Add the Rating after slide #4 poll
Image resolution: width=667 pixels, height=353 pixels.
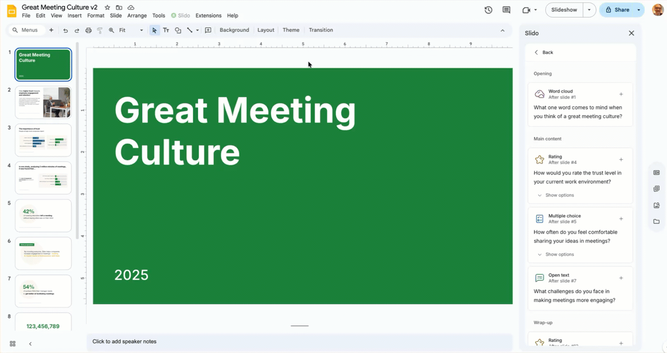click(621, 160)
